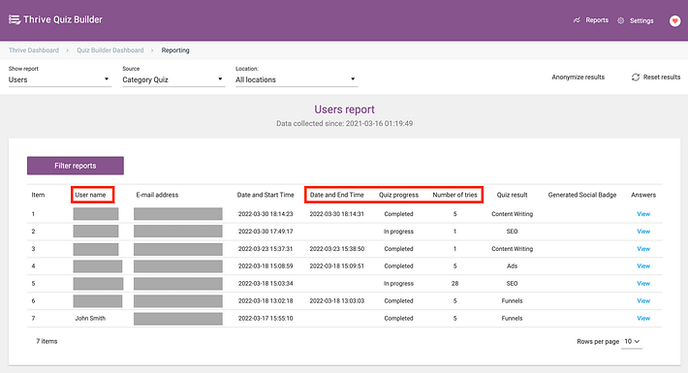Viewport: 688px width, 373px height.
Task: Go to Thrive Dashboard breadcrumb
Action: (34, 50)
